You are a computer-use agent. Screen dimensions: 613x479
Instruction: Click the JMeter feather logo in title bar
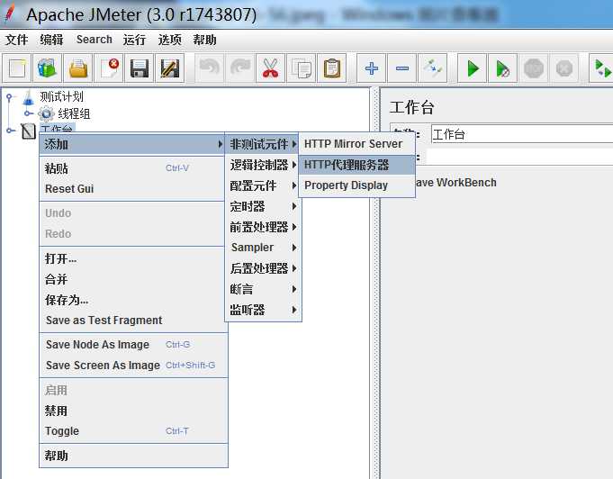(x=9, y=14)
